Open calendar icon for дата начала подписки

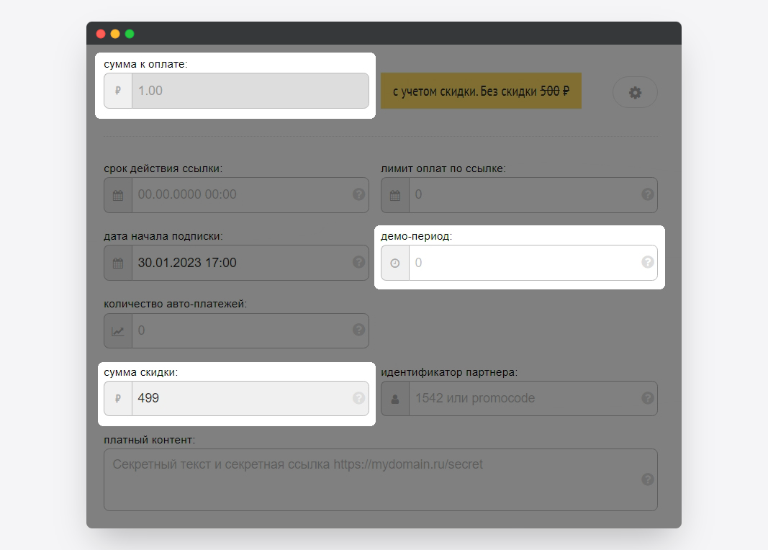118,263
